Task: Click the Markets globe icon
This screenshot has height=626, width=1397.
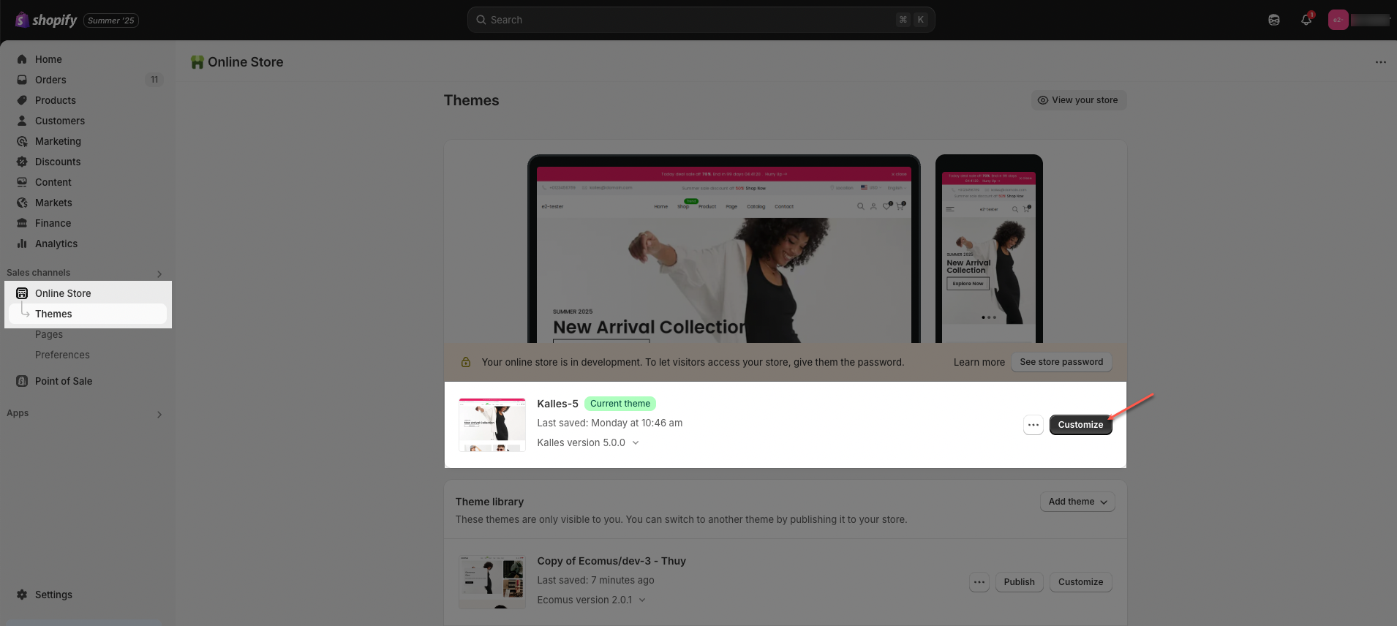Action: pos(22,203)
